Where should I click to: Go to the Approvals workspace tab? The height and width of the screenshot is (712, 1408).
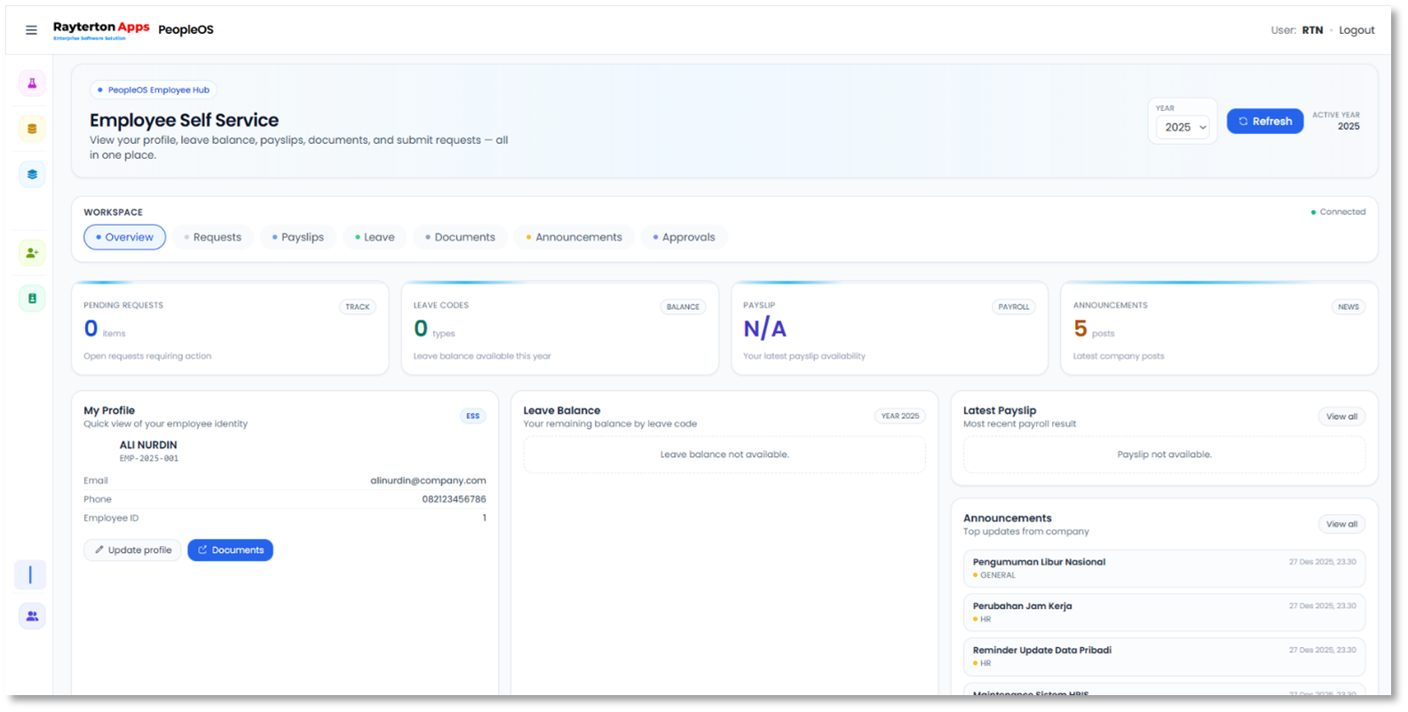click(x=684, y=237)
